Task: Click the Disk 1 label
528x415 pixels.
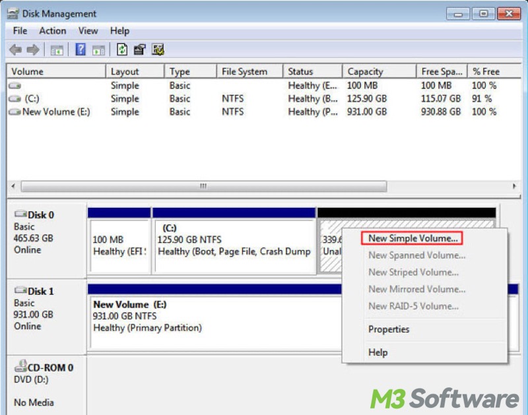Action: pyautogui.click(x=41, y=291)
